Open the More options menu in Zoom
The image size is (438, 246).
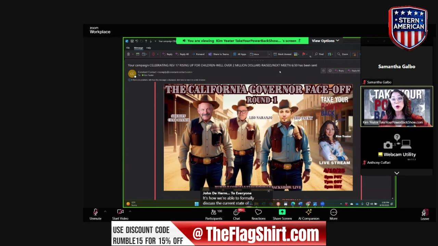pos(333,215)
